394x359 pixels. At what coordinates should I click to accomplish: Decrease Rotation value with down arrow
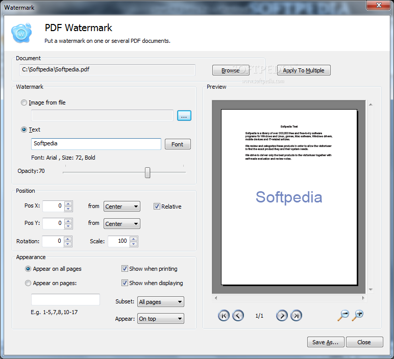tap(68, 244)
